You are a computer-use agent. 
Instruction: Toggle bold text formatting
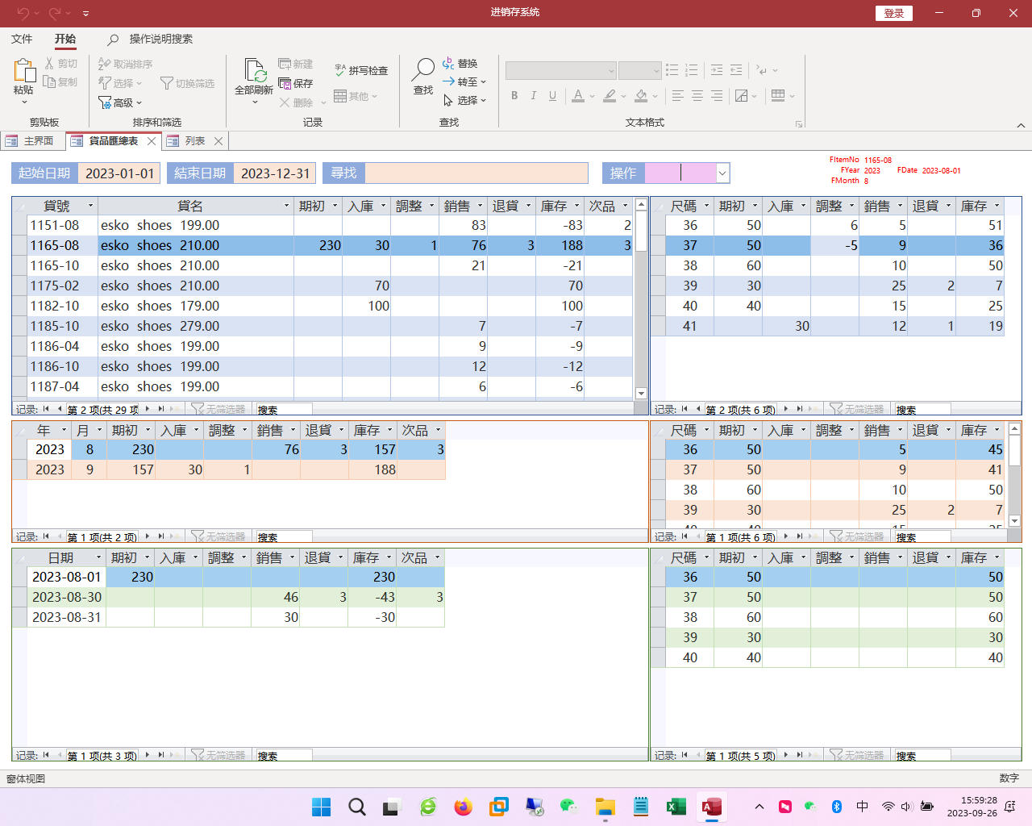514,95
